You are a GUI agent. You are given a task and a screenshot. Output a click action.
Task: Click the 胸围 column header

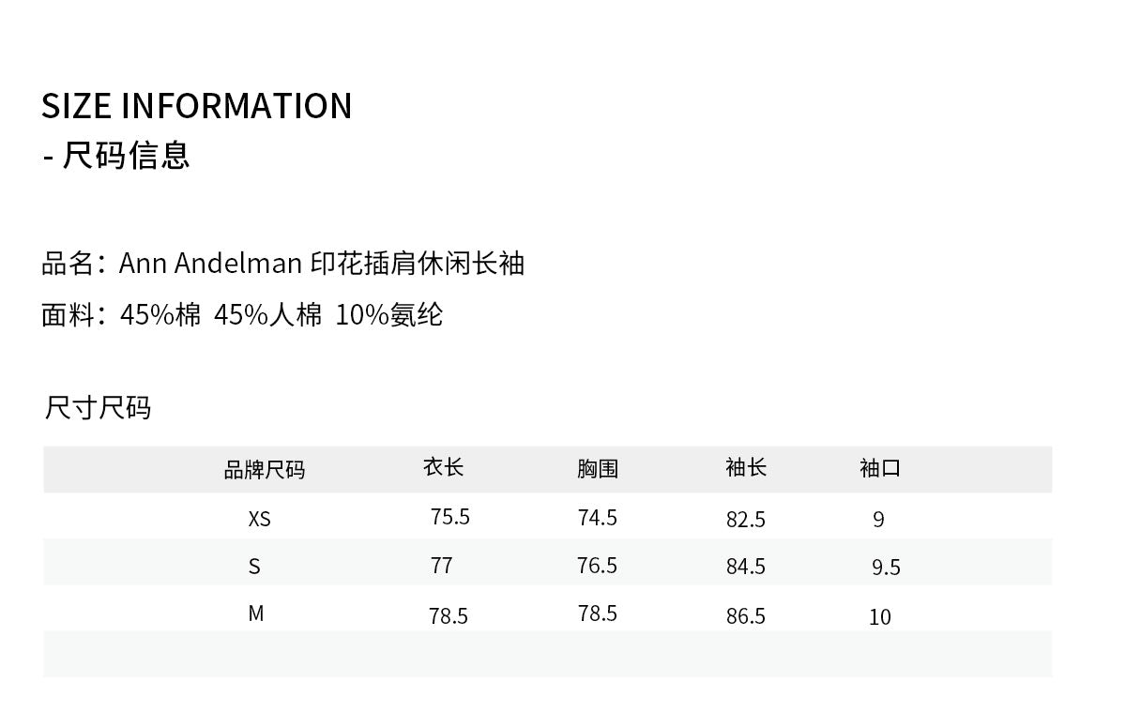(x=598, y=469)
